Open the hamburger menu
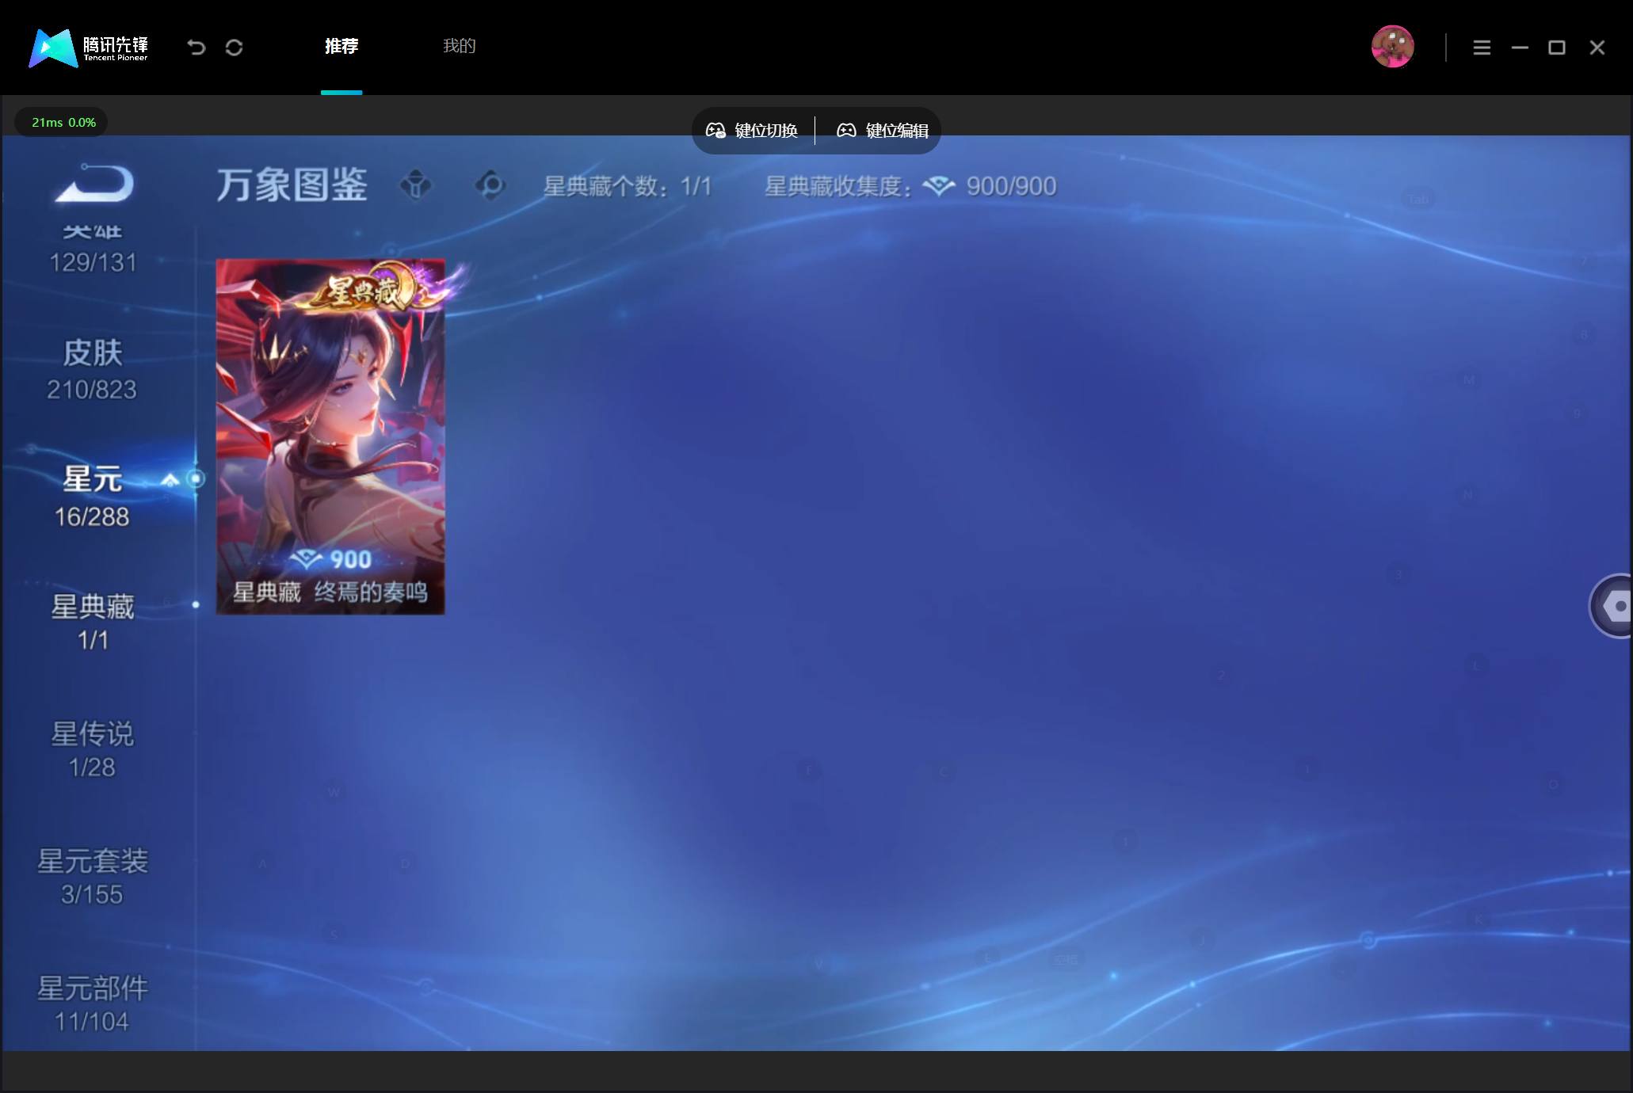The image size is (1633, 1093). 1482,48
